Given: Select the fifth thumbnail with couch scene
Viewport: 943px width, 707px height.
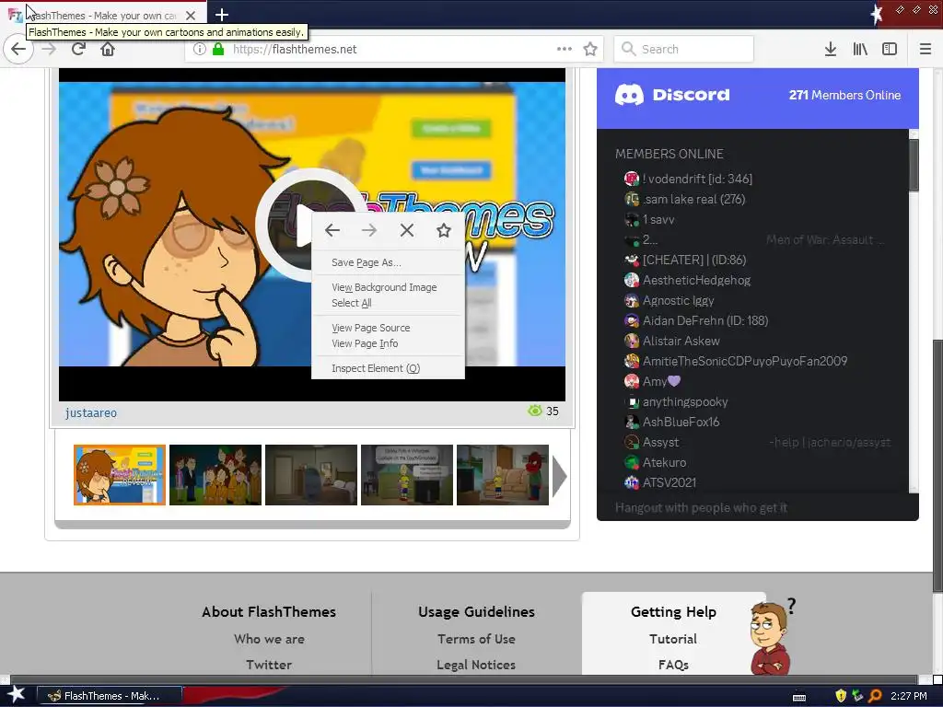Looking at the screenshot, I should (503, 475).
